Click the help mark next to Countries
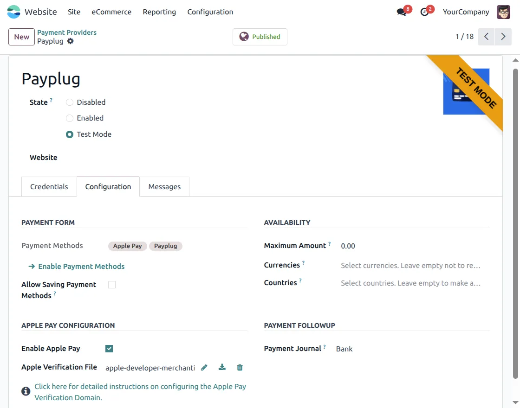 pyautogui.click(x=300, y=280)
